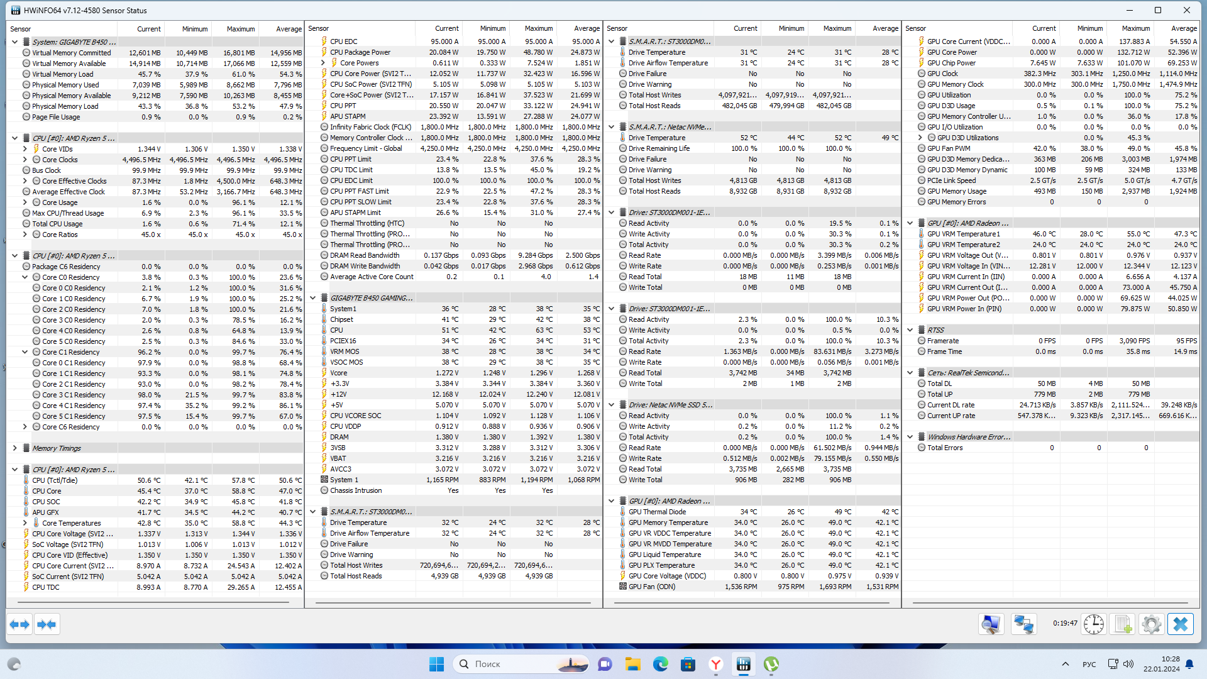Click the clock reset timer icon

(1094, 624)
